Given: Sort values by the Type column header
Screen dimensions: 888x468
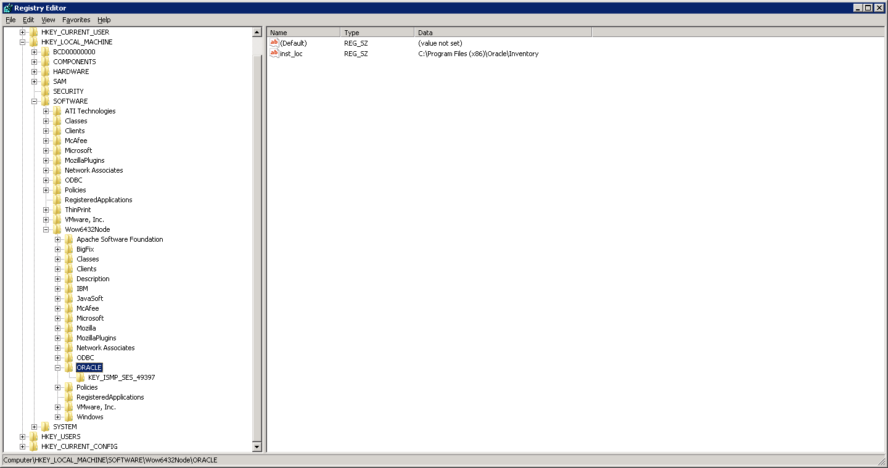Looking at the screenshot, I should 377,33.
